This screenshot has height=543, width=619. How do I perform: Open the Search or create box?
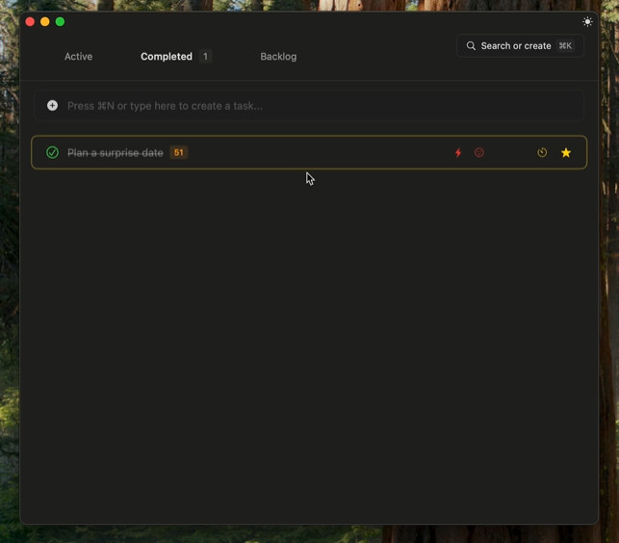click(x=520, y=46)
